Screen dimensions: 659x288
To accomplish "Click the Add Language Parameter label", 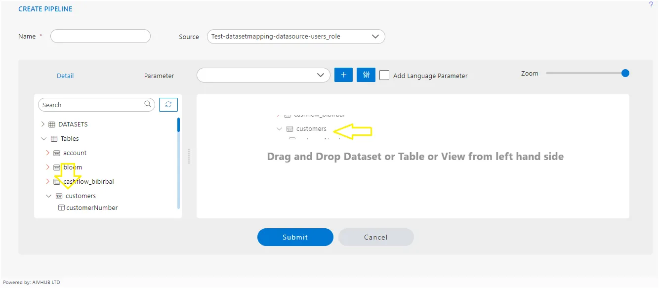I will [x=430, y=76].
